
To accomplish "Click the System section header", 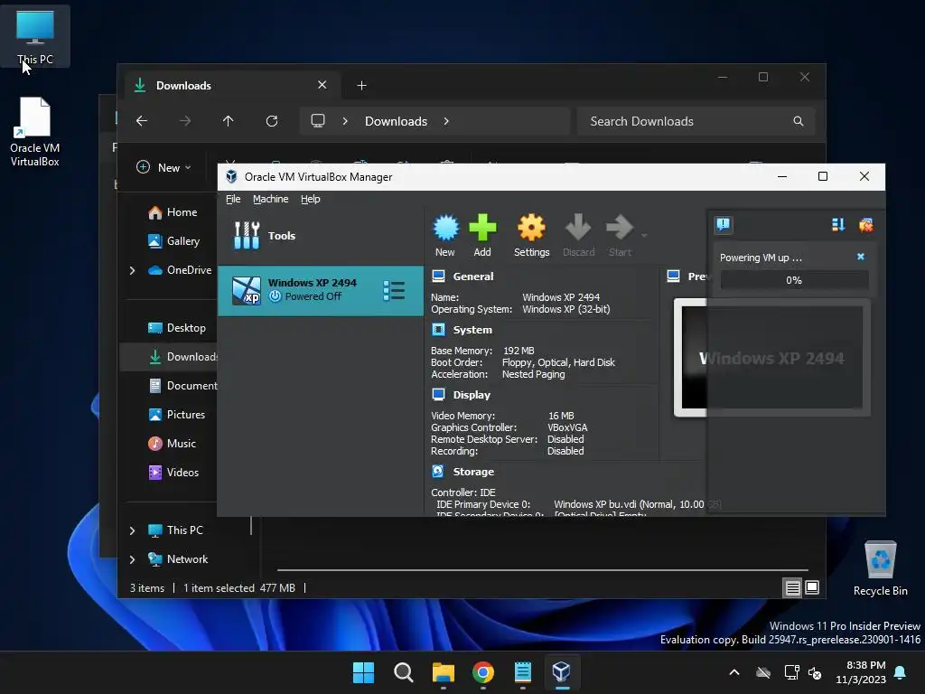I will coord(472,330).
